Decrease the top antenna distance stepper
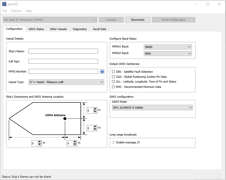Screen dimensions: 226x180 click(x=95, y=112)
